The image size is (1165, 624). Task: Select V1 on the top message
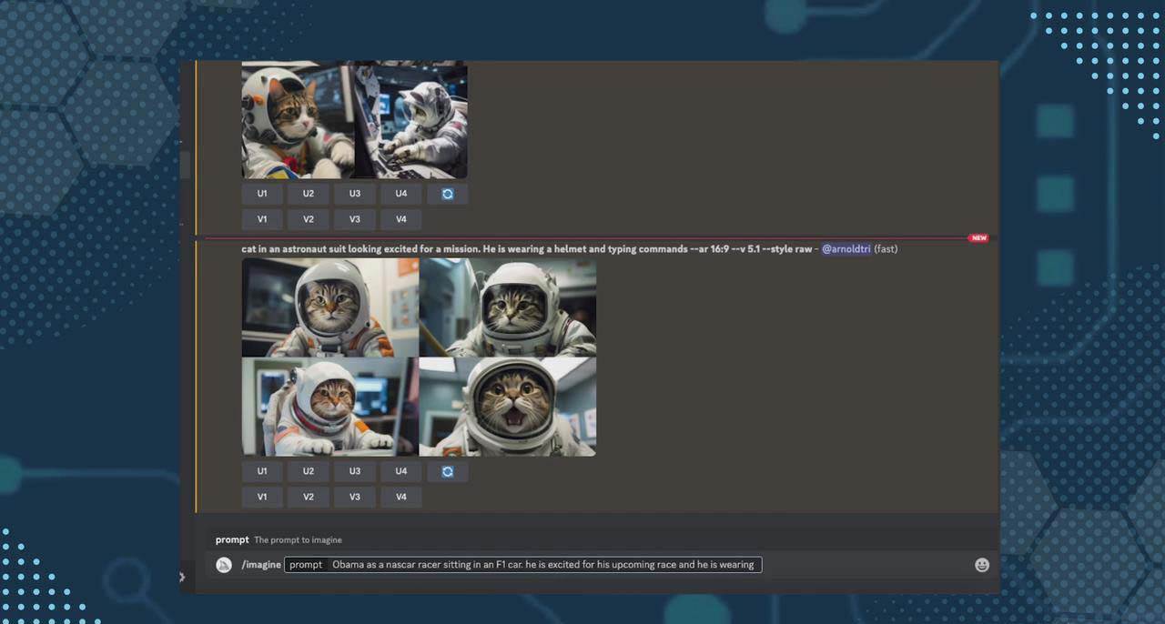click(262, 218)
